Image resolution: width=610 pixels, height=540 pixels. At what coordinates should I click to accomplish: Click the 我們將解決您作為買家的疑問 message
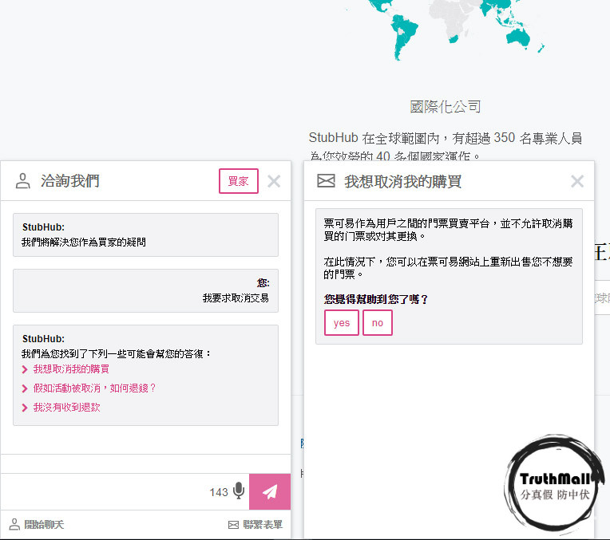(x=84, y=242)
